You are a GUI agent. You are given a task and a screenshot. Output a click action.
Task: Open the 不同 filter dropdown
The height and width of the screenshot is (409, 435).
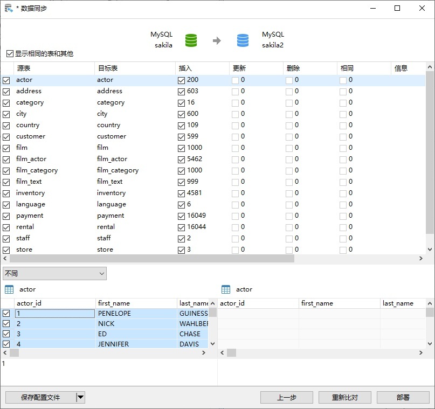tap(54, 274)
